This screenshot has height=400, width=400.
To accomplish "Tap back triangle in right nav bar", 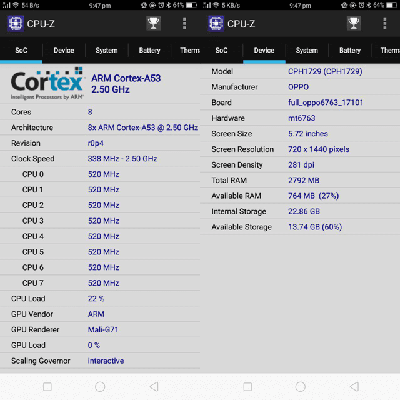I will [354, 387].
